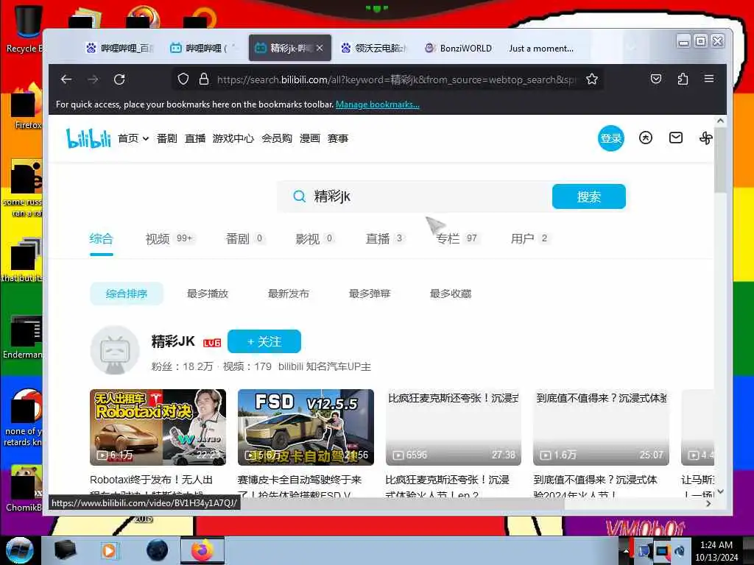Screen dimensions: 754x565
Task: Open Windows Start menu orb
Action: pos(19,550)
